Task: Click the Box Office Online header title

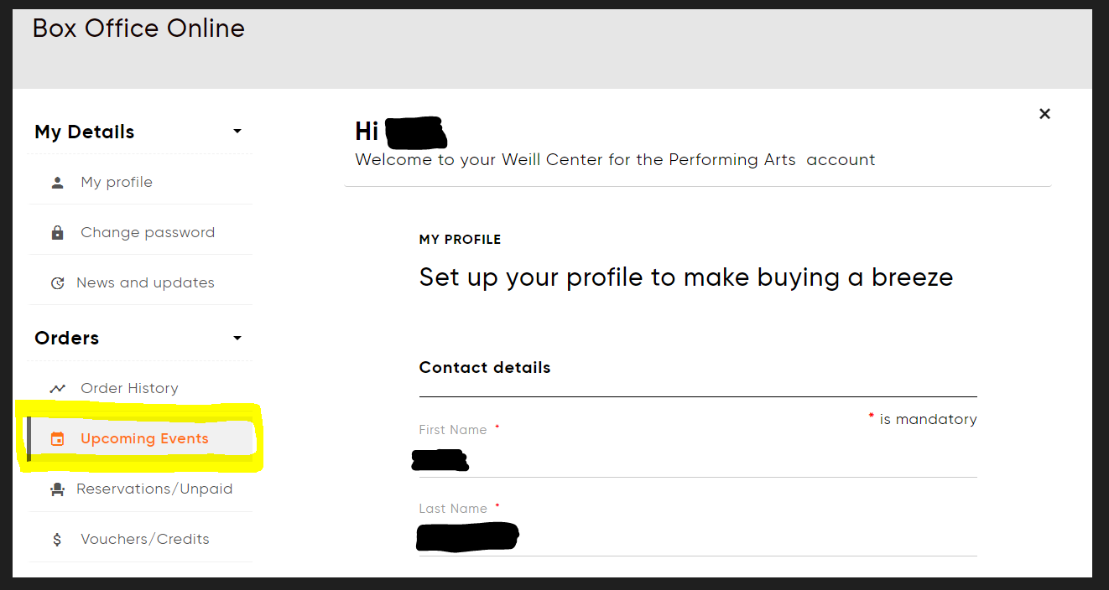Action: pyautogui.click(x=138, y=28)
